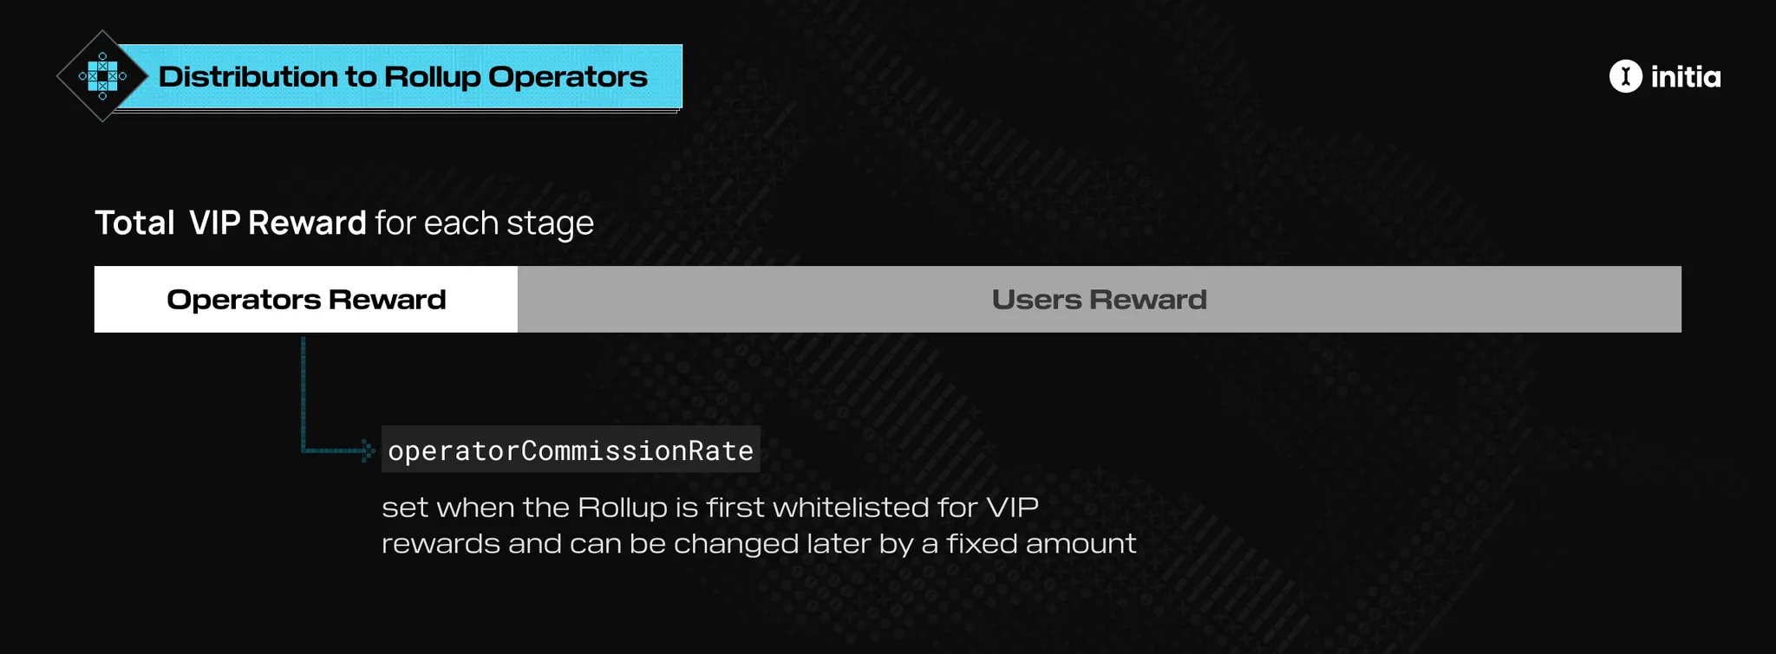Click the vertical dotted connector under Operators Reward
The height and width of the screenshot is (654, 1776).
303,390
